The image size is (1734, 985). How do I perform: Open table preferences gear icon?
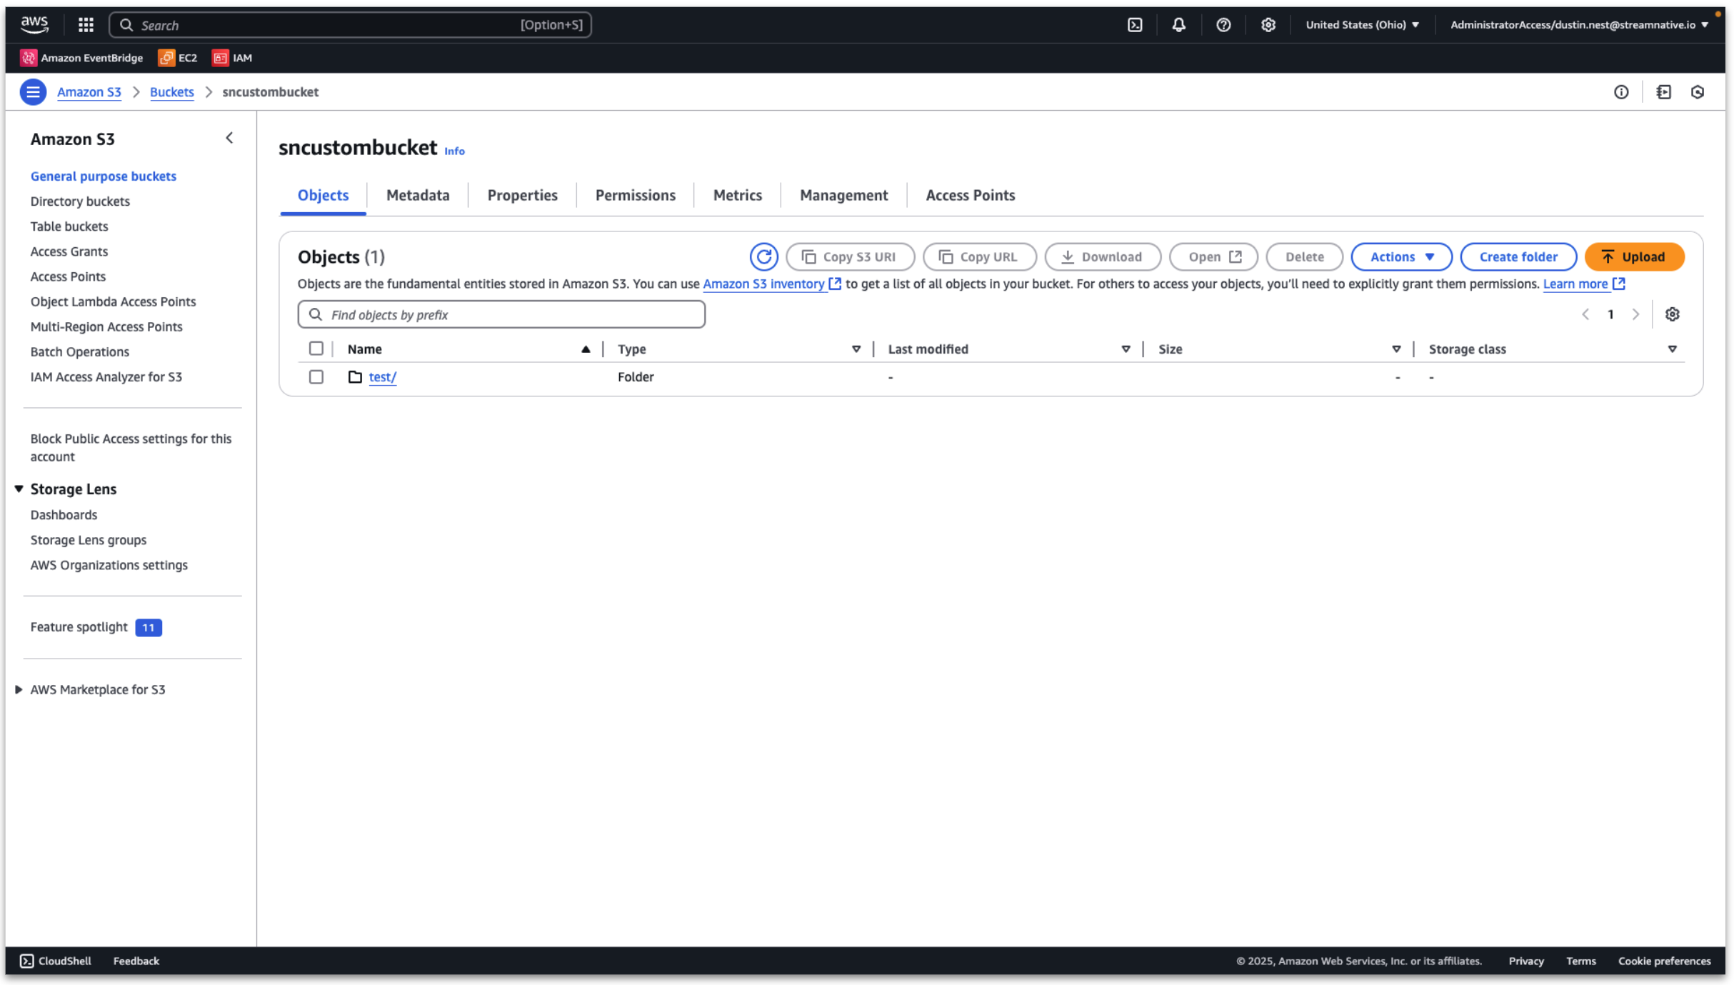[x=1672, y=314]
